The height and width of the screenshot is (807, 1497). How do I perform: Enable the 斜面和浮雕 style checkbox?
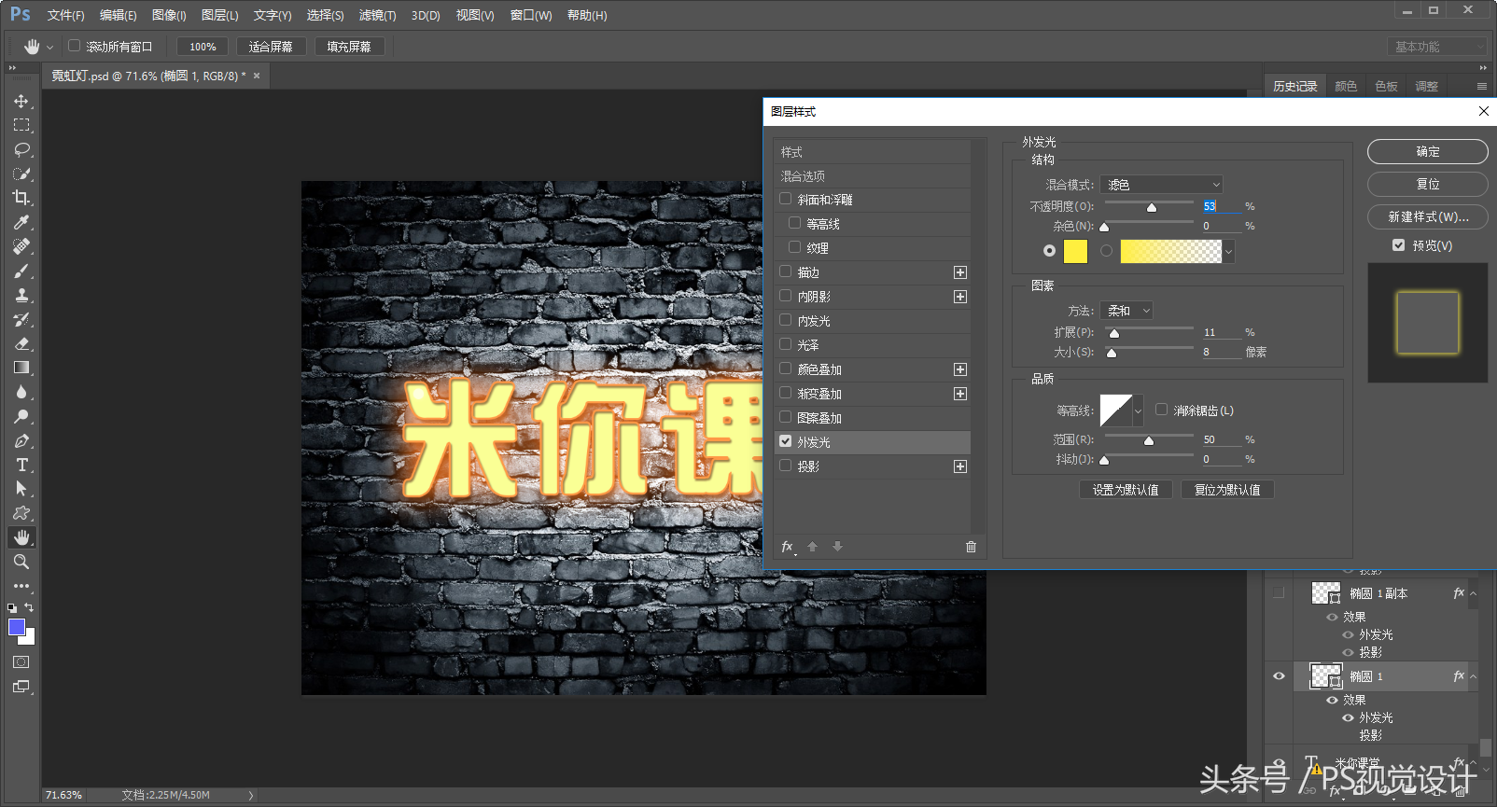(x=786, y=199)
